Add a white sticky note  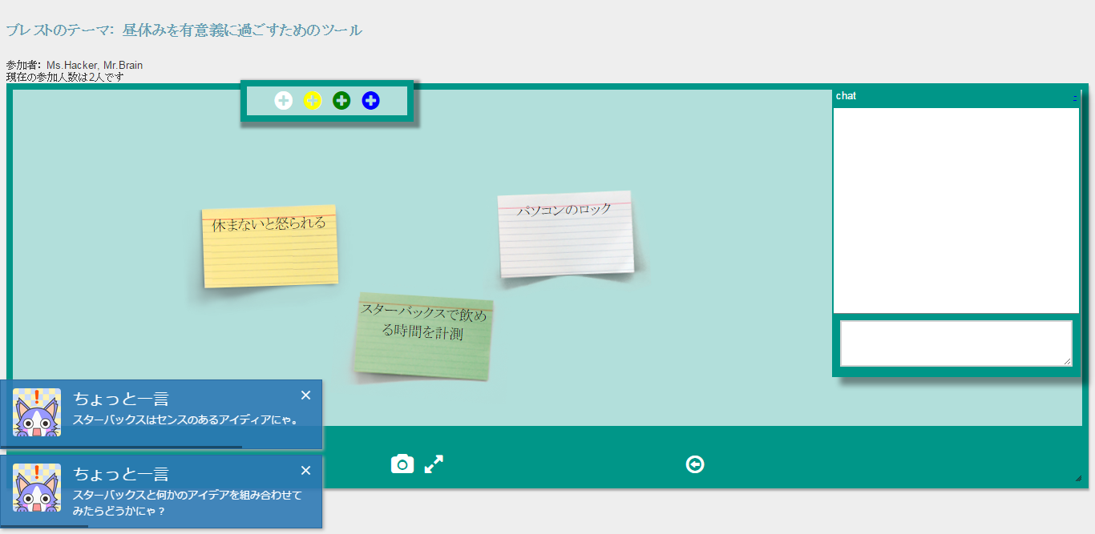284,101
